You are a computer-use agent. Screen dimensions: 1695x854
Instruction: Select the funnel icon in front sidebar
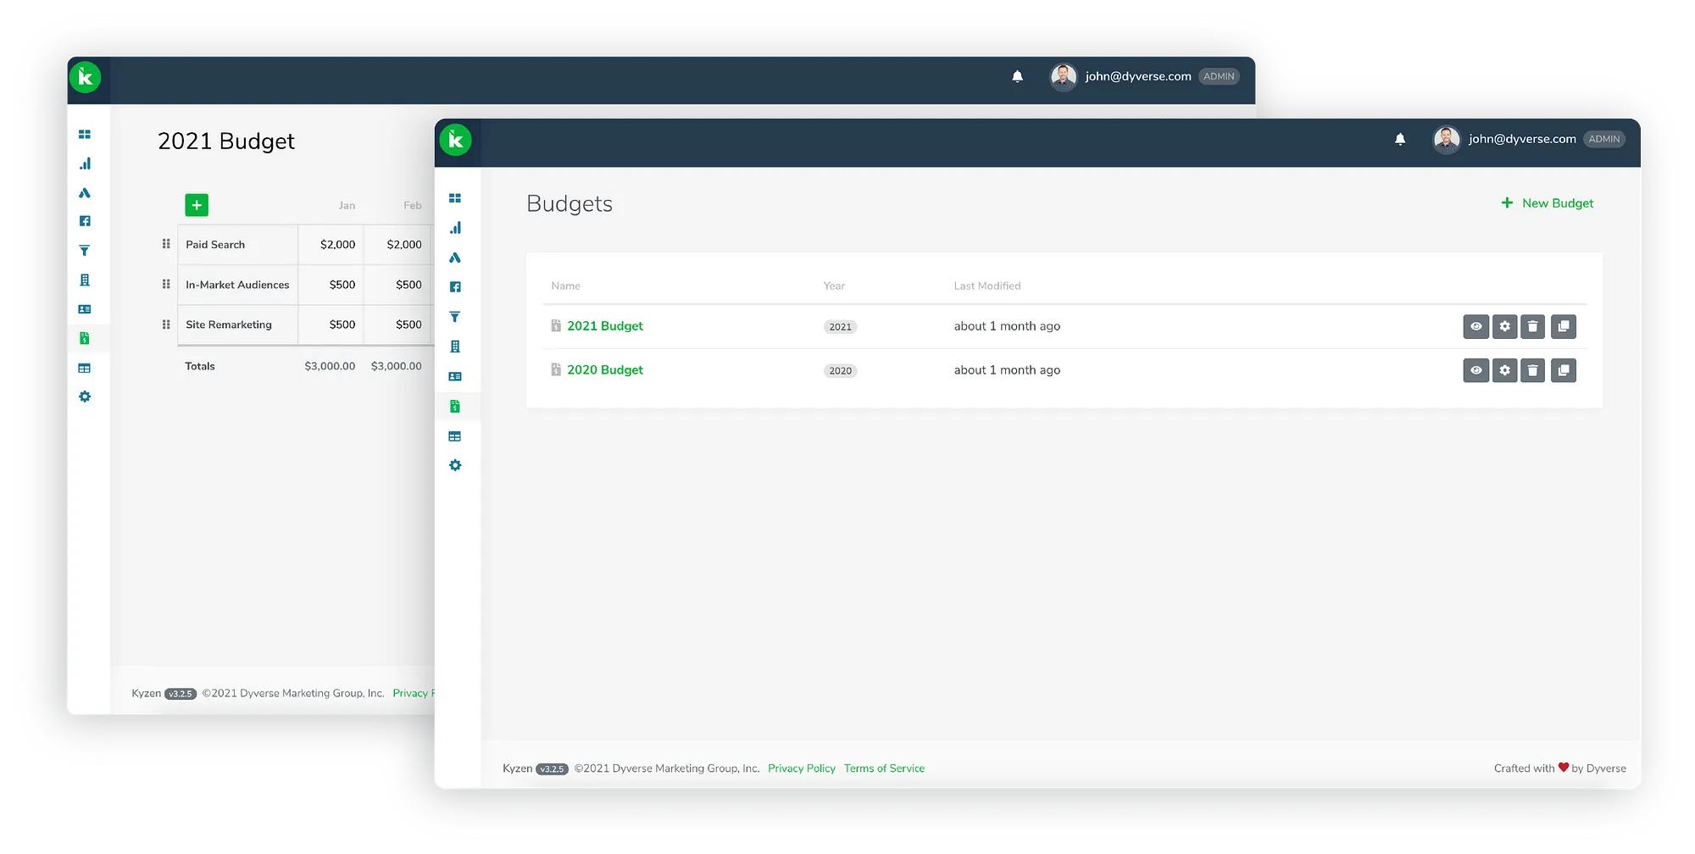[455, 317]
